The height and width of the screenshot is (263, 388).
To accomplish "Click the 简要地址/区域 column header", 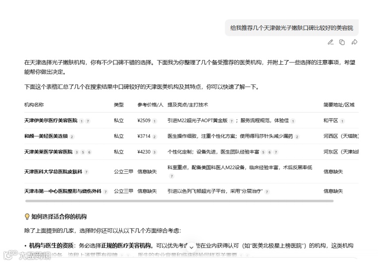I will pyautogui.click(x=339, y=104).
